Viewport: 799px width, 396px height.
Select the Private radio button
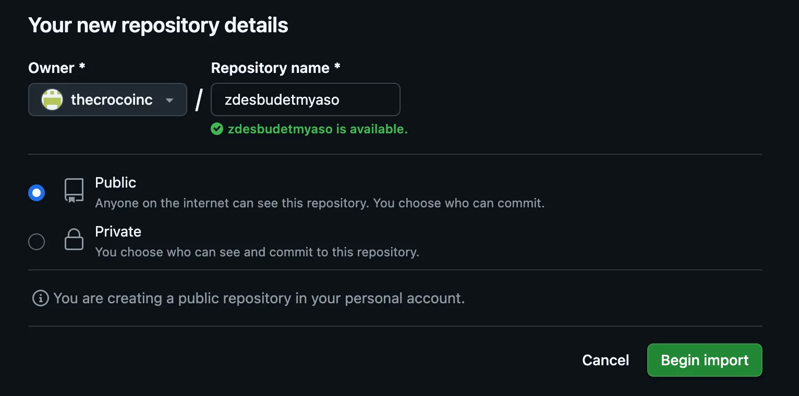37,242
